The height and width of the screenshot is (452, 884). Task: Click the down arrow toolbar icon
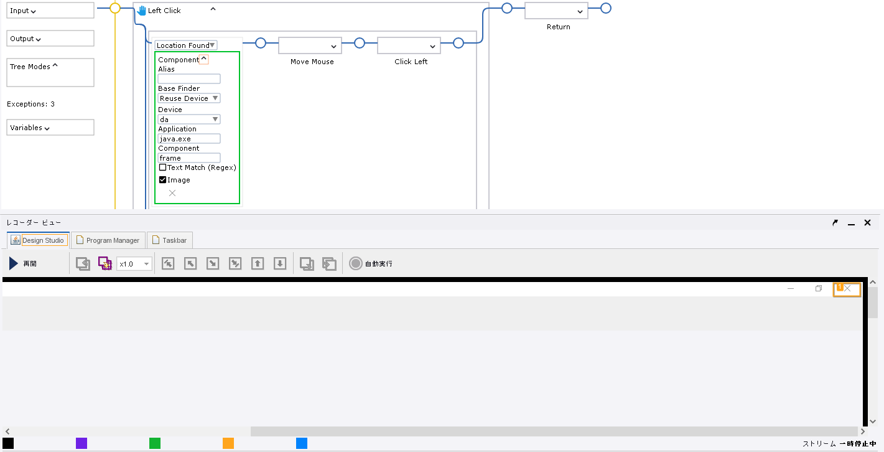click(280, 263)
